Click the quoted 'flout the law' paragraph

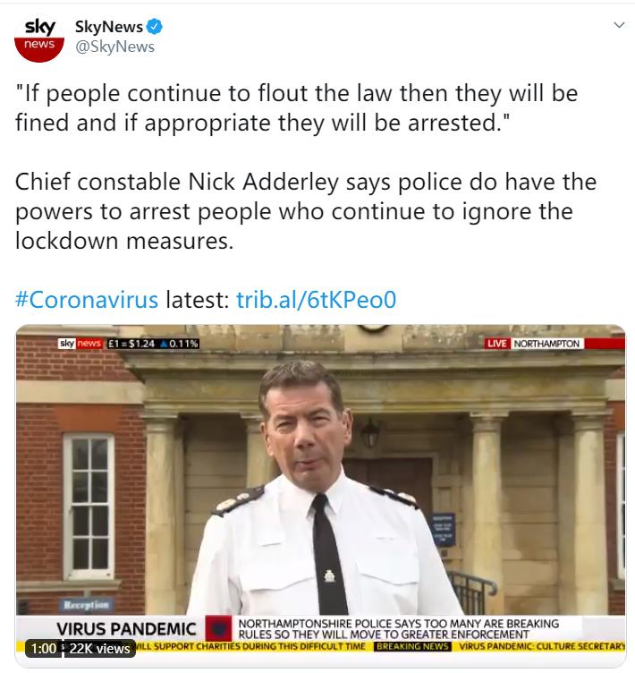click(x=296, y=108)
